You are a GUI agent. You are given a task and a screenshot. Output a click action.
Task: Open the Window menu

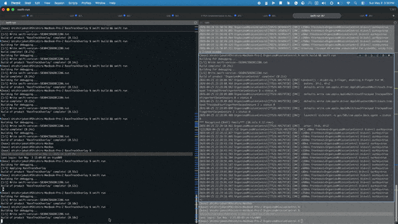[x=100, y=3]
